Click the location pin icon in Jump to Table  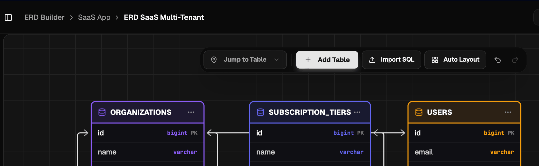214,60
